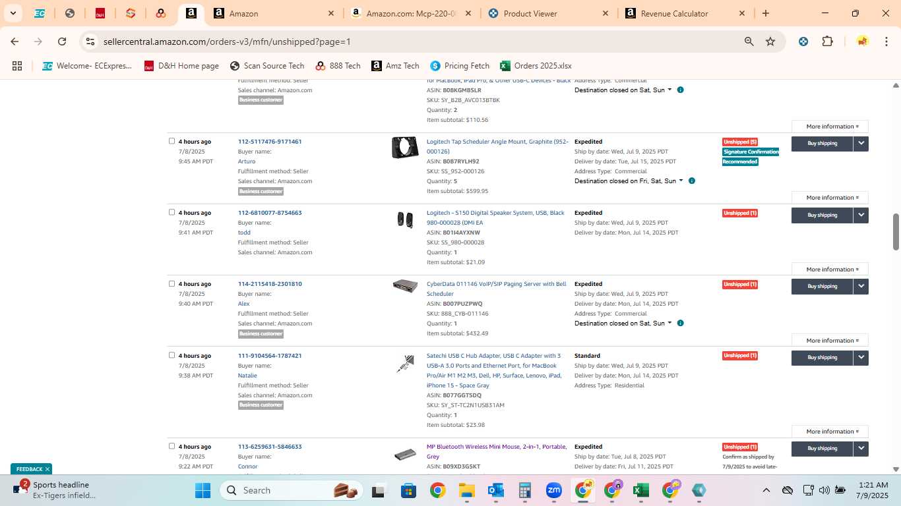Open new browser tab with plus icon
The height and width of the screenshot is (506, 901).
pos(766,13)
